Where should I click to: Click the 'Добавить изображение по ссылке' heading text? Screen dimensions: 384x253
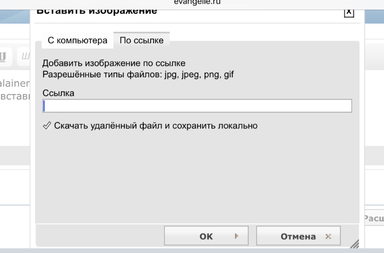114,63
